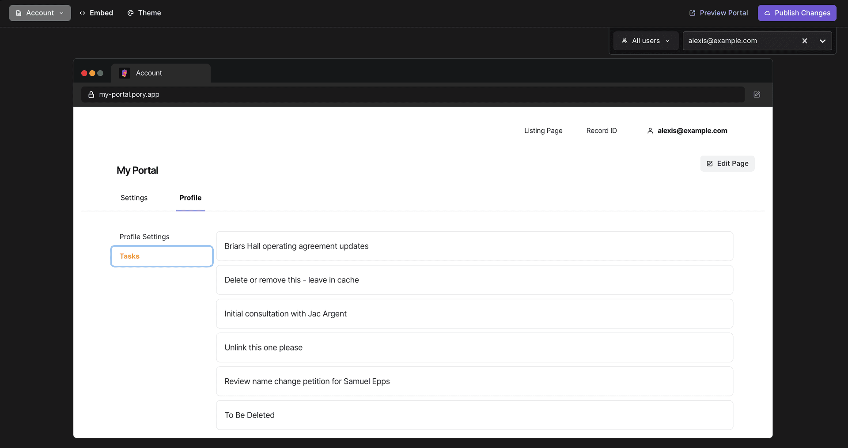
Task: Switch to the Profile tab
Action: coord(190,198)
